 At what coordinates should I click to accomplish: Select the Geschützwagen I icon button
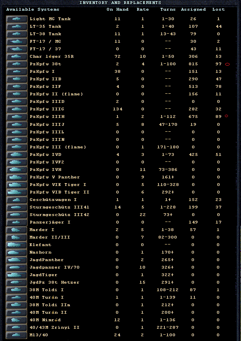point(17,200)
